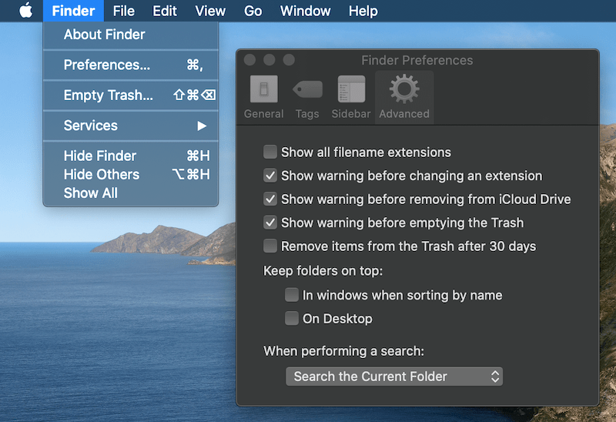This screenshot has width=616, height=422.
Task: Uncheck warning before removing from iCloud Drive
Action: pyautogui.click(x=270, y=199)
